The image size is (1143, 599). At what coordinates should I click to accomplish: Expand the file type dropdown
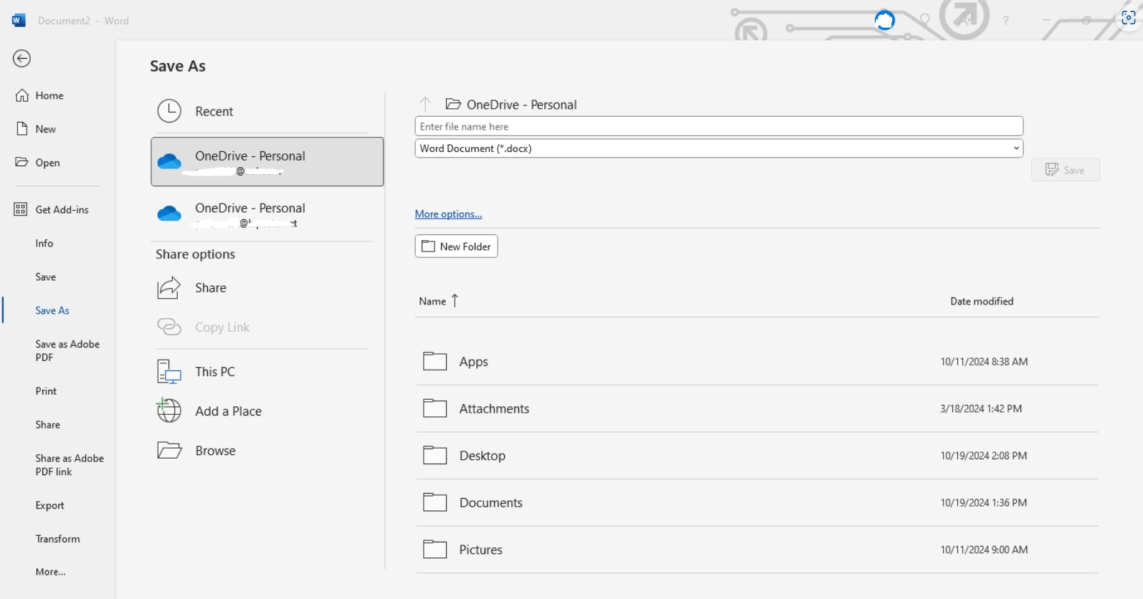click(1015, 148)
